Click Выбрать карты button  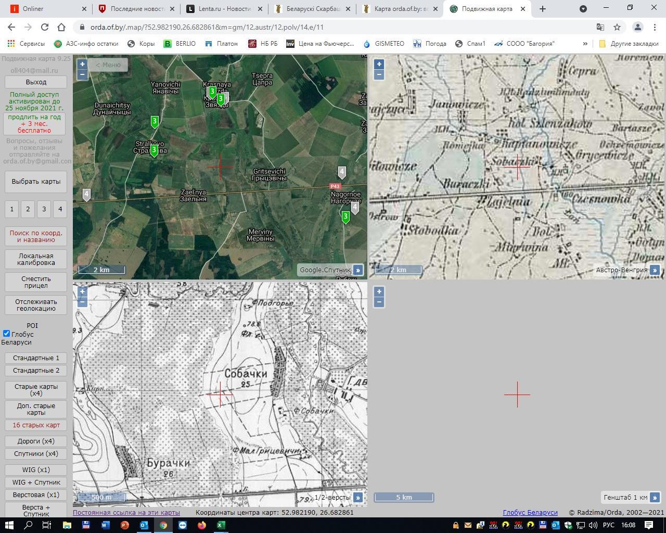(x=36, y=182)
